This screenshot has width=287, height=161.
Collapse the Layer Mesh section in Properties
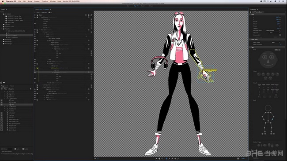tap(250, 40)
